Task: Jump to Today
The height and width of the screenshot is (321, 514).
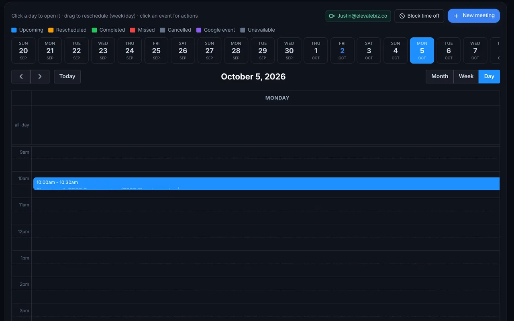Action: click(x=67, y=77)
